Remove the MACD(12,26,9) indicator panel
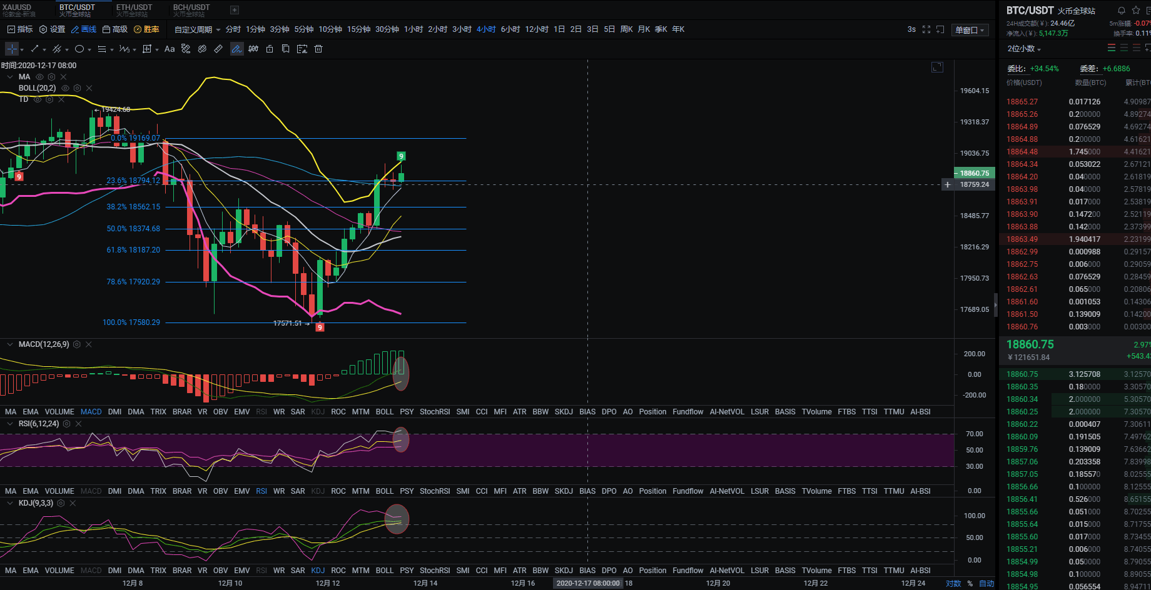Screen dimensions: 1151x590 click(89, 344)
